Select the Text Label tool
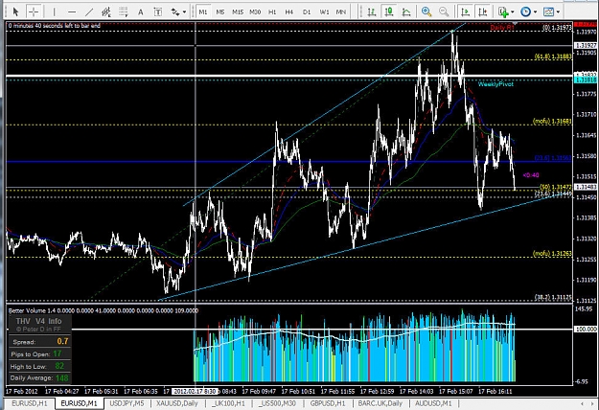This screenshot has width=599, height=410. coord(158,12)
